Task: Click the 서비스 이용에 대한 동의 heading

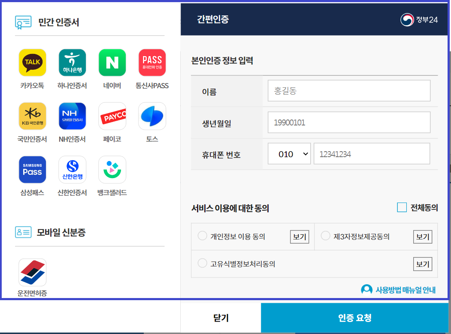Action: click(230, 208)
